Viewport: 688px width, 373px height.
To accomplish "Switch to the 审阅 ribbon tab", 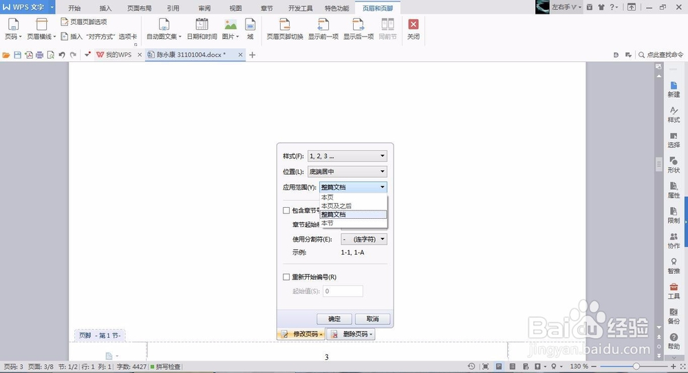I will pos(204,8).
